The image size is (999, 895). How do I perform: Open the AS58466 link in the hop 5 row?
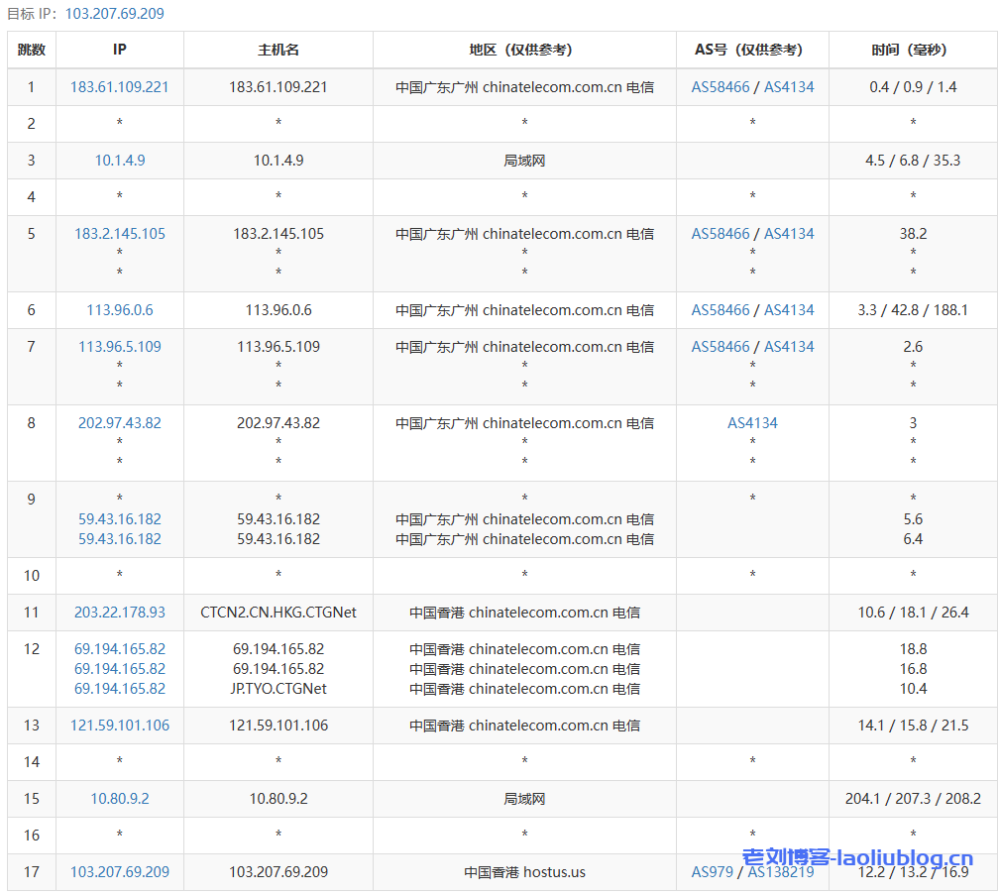(721, 234)
